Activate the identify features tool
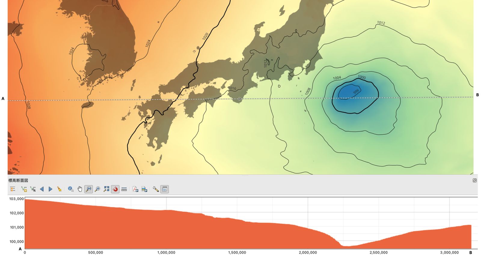Viewport: 481px width, 256px height. [x=71, y=189]
